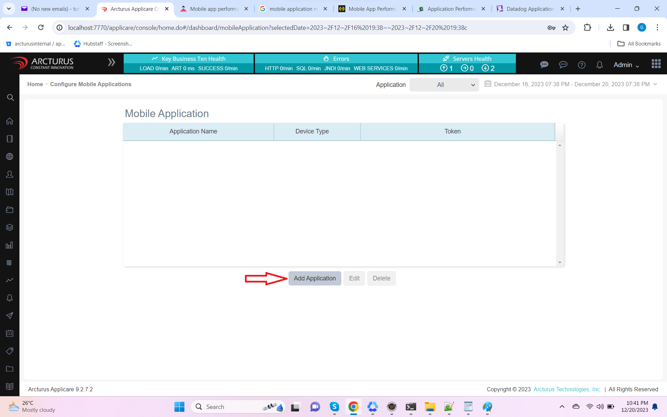Click the globe icon in sidebar
The width and height of the screenshot is (667, 417).
[10, 157]
